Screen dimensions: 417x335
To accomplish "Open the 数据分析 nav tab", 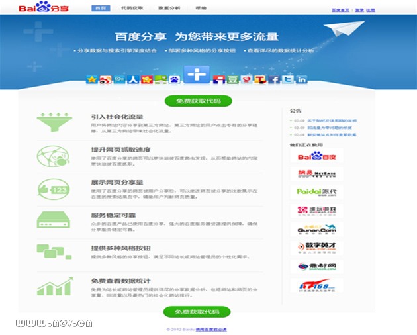I will point(169,8).
